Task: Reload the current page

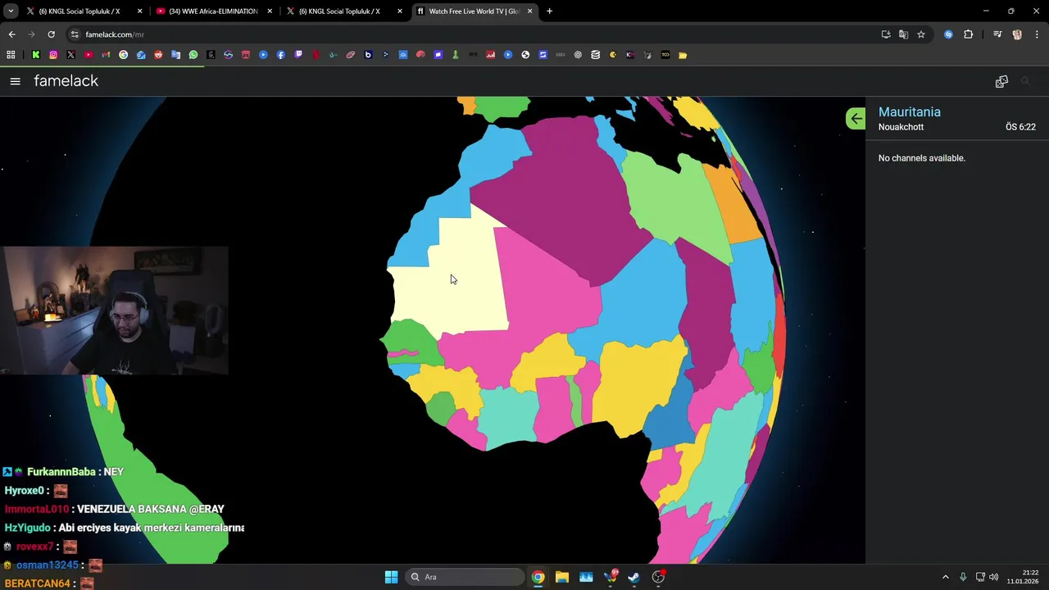Action: click(x=51, y=34)
